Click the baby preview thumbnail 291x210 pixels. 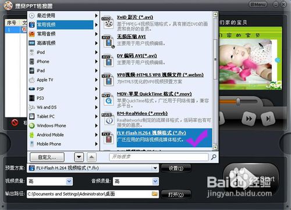click(250, 58)
